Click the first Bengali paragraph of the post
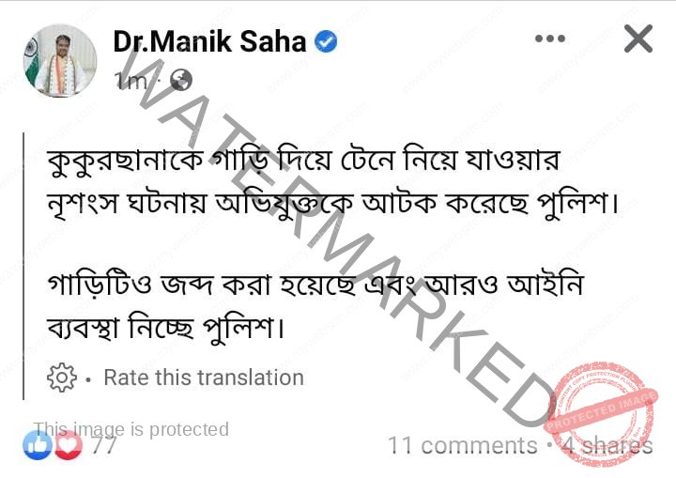 point(332,182)
